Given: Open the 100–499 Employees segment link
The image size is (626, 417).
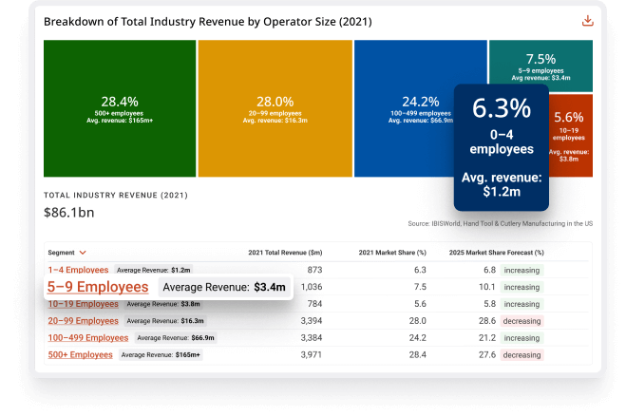Looking at the screenshot, I should tap(88, 337).
